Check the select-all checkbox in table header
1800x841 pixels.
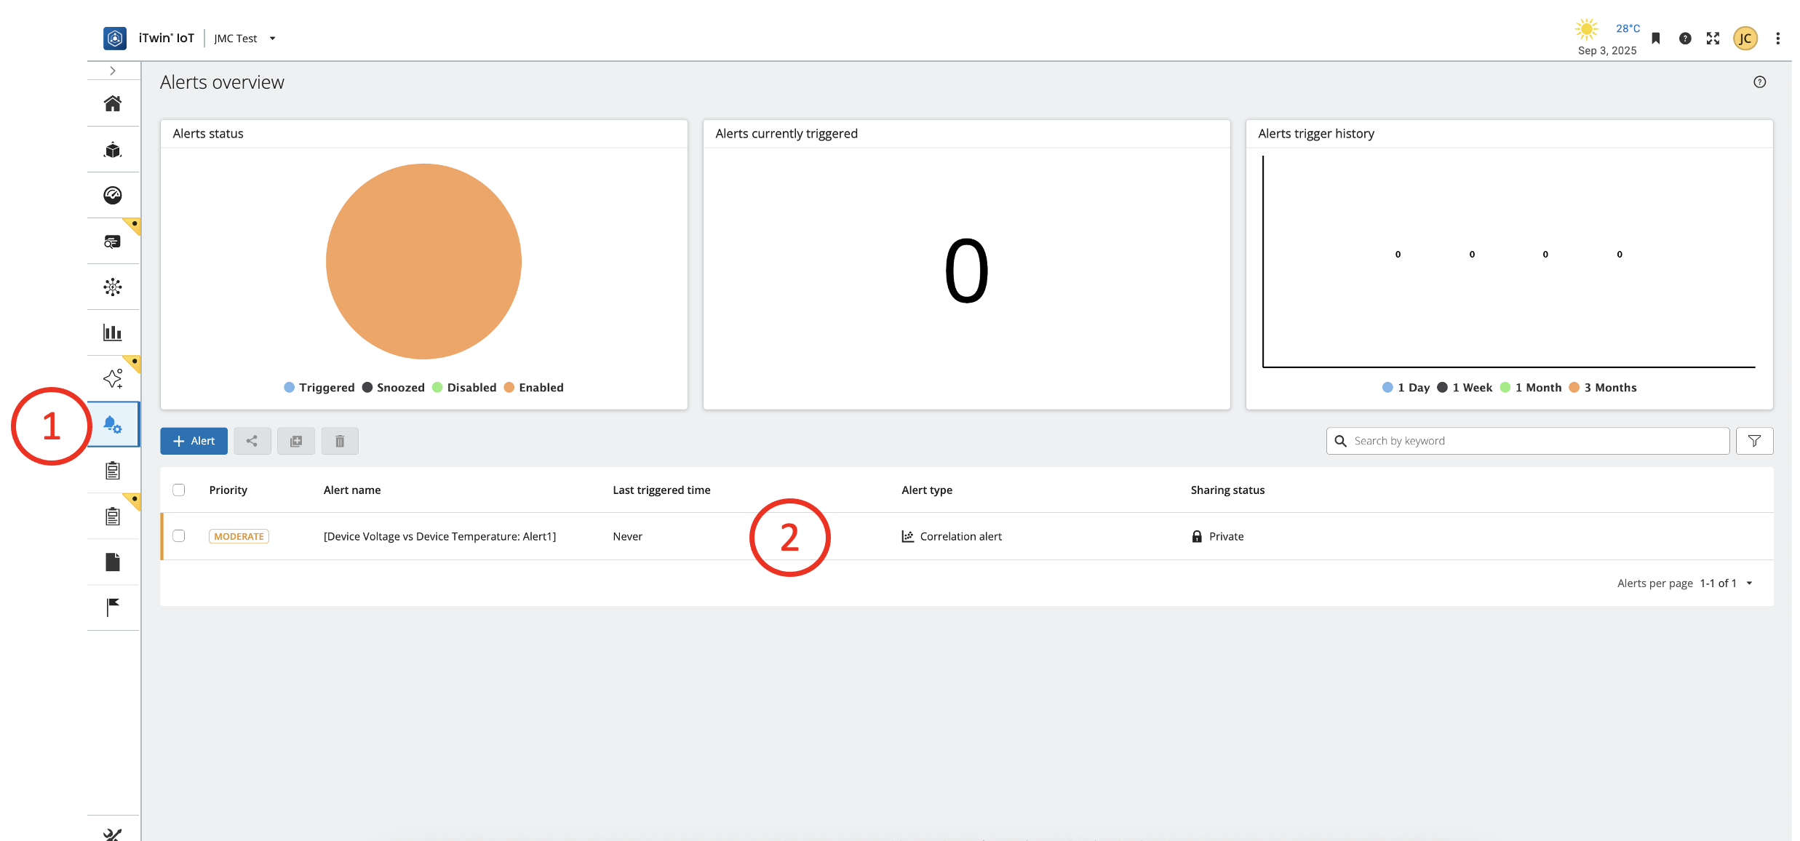coord(179,490)
